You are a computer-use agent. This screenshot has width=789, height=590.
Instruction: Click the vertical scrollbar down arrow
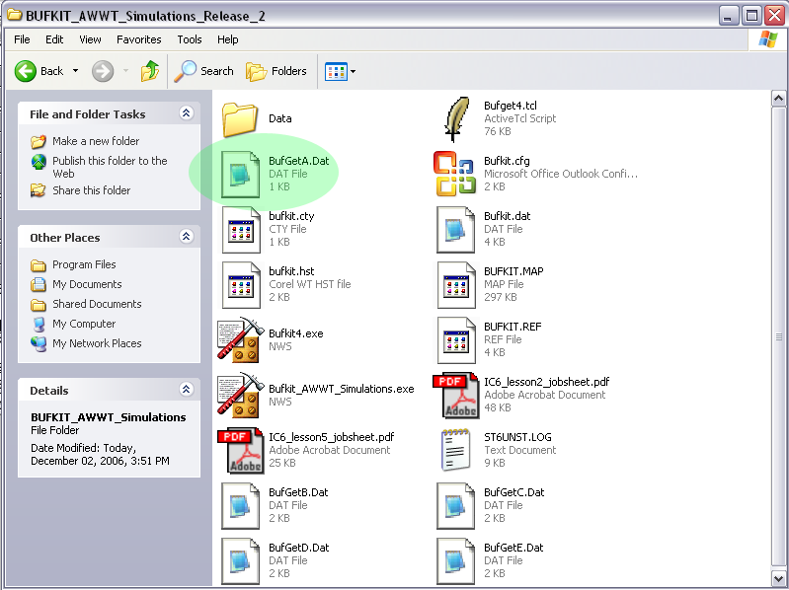tap(778, 580)
